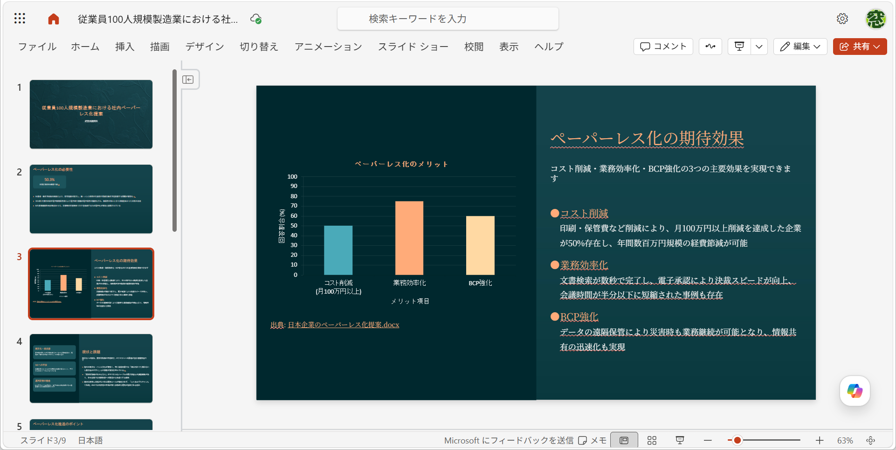Screen dimensions: 896x450
Task: Click in the search keyword box
Action: 448,19
